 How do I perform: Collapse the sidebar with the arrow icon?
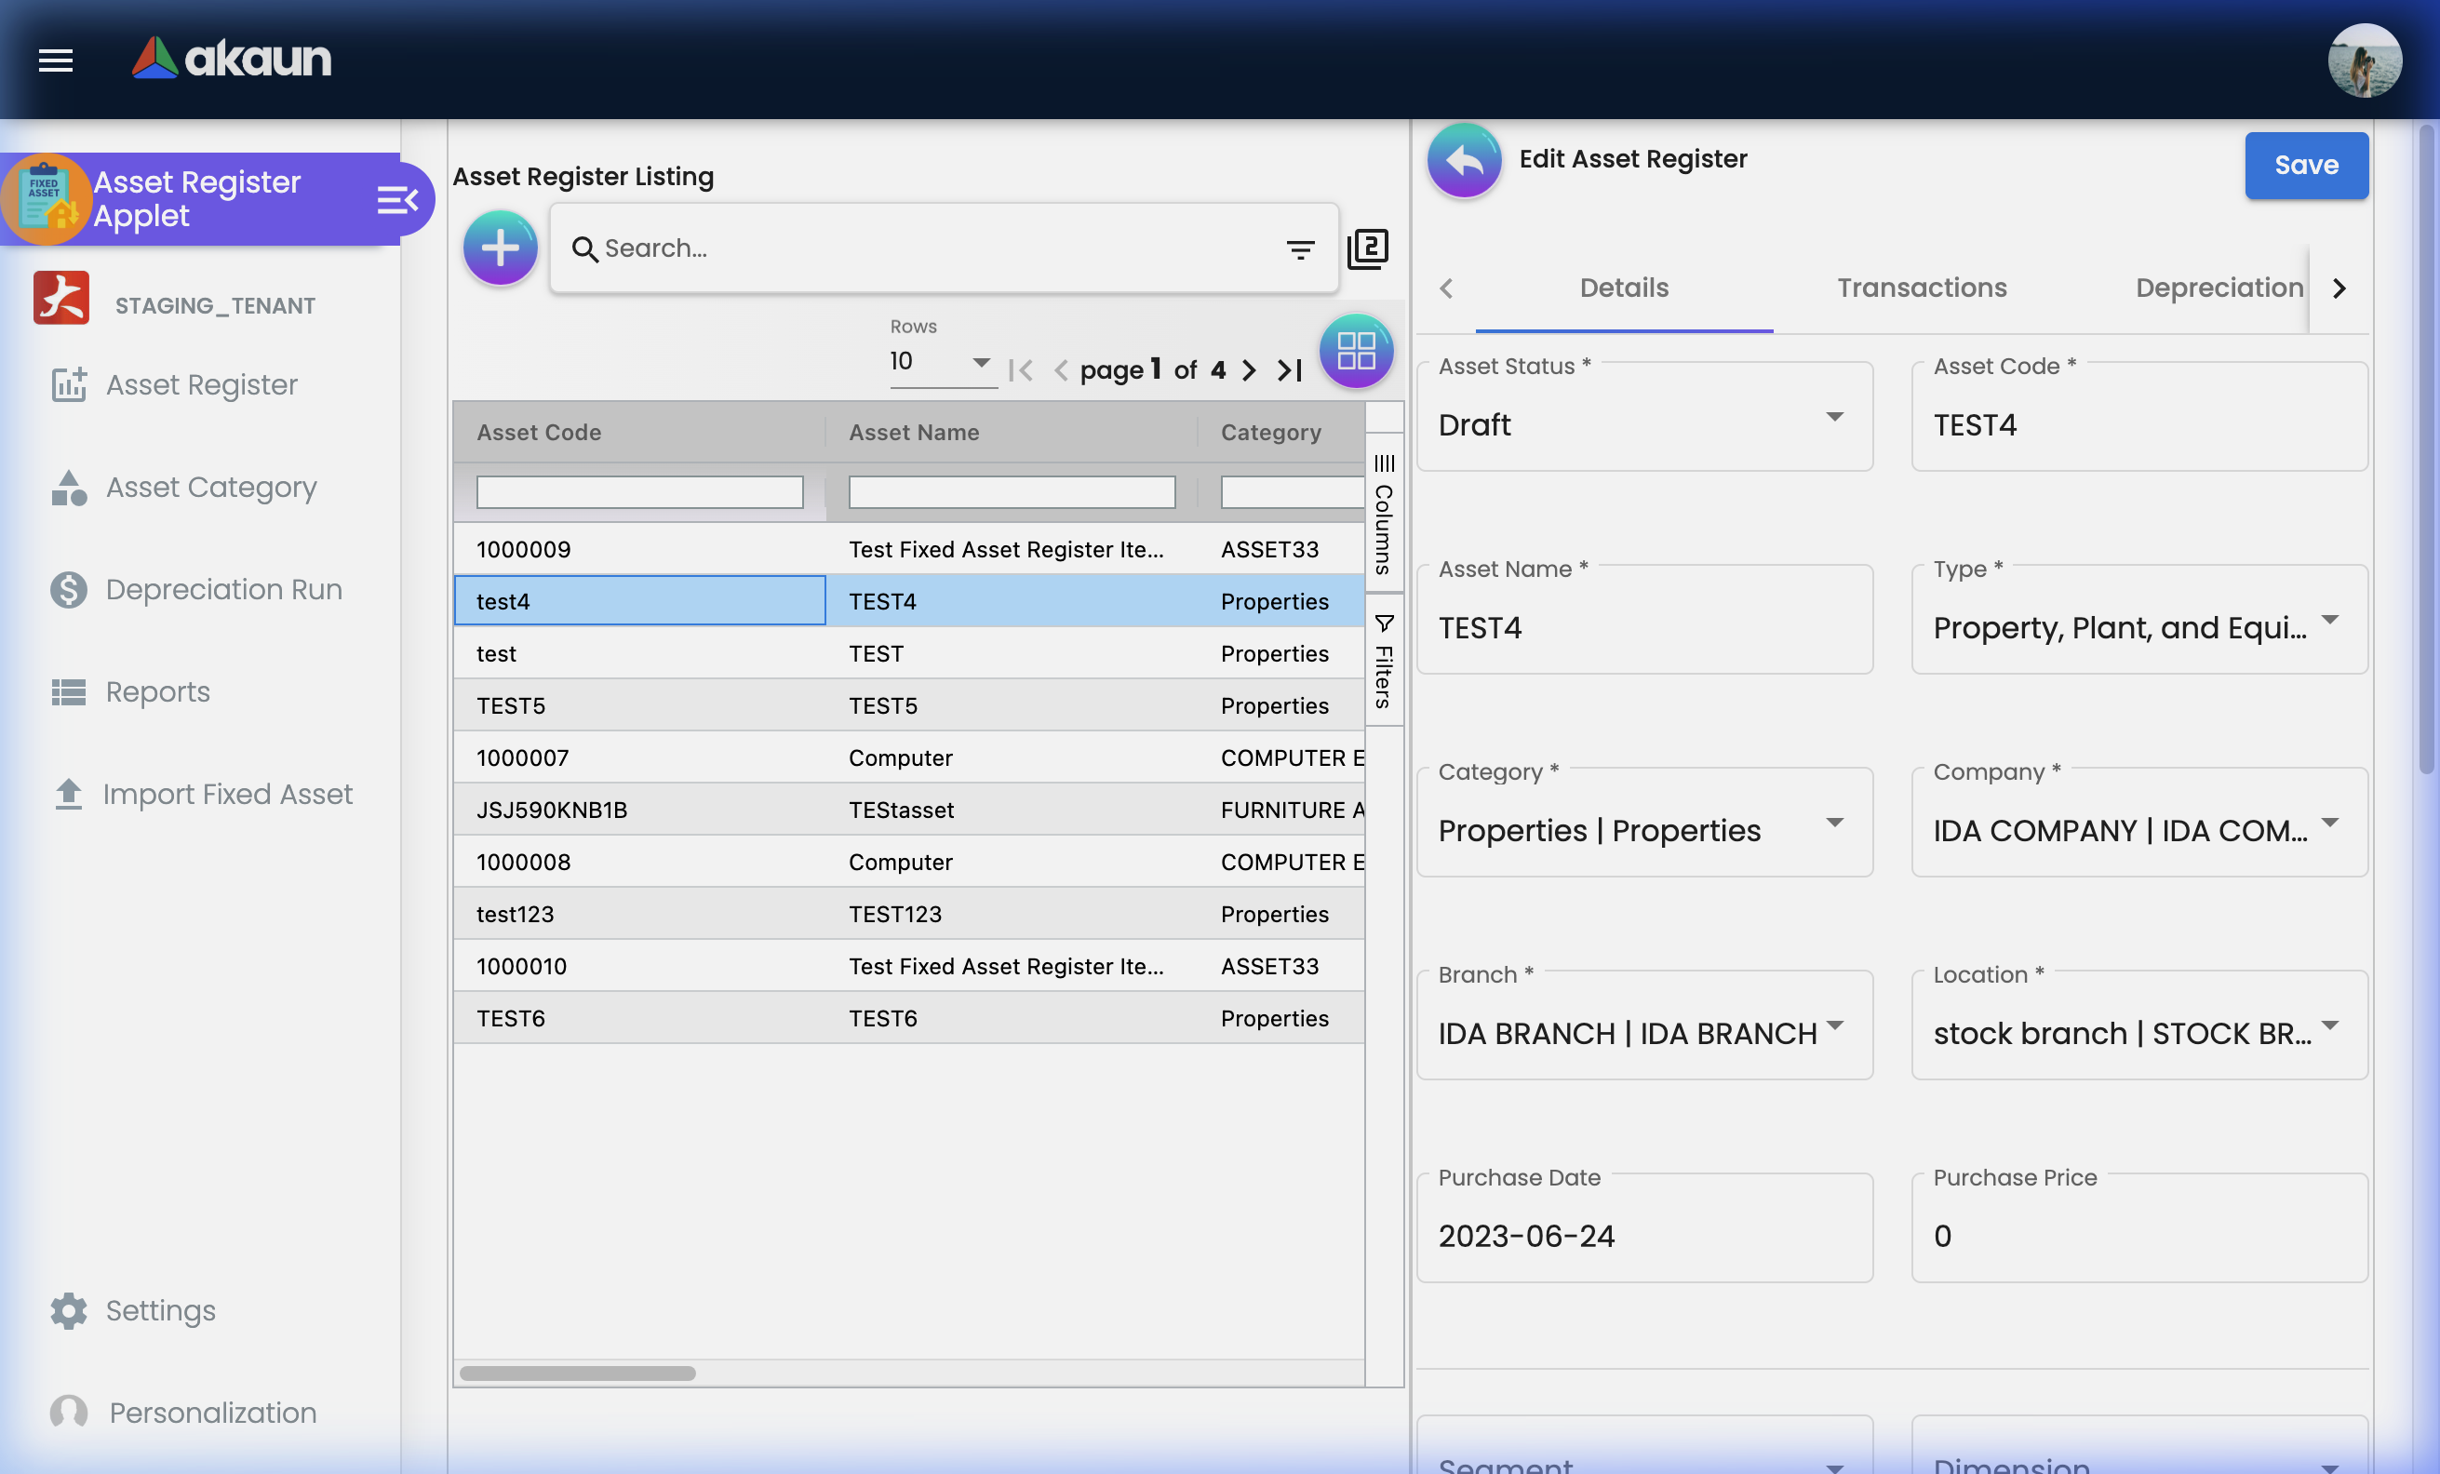click(x=398, y=198)
